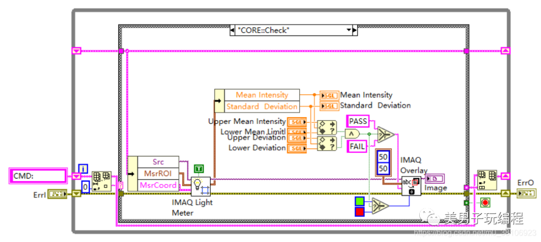Click the ErrO error cluster terminal
The width and height of the screenshot is (541, 242).
526,193
